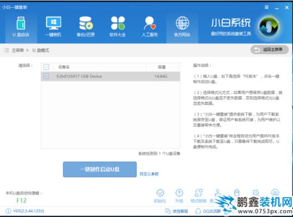Click the version info icon at bottom left

pyautogui.click(x=8, y=211)
